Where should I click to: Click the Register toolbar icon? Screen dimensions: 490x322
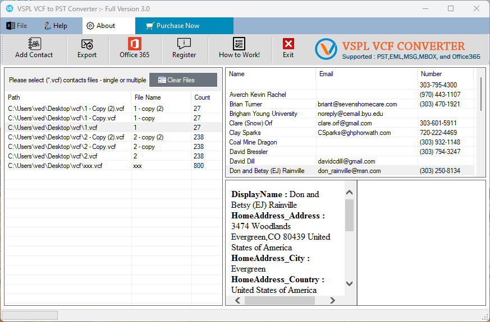[184, 44]
